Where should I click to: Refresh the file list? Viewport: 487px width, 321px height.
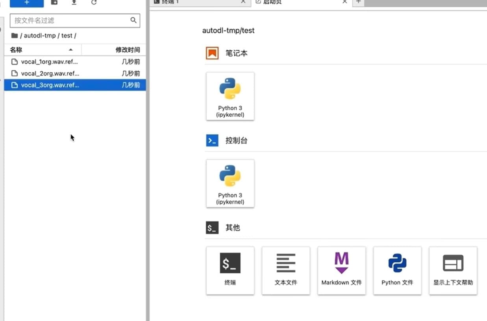click(94, 3)
